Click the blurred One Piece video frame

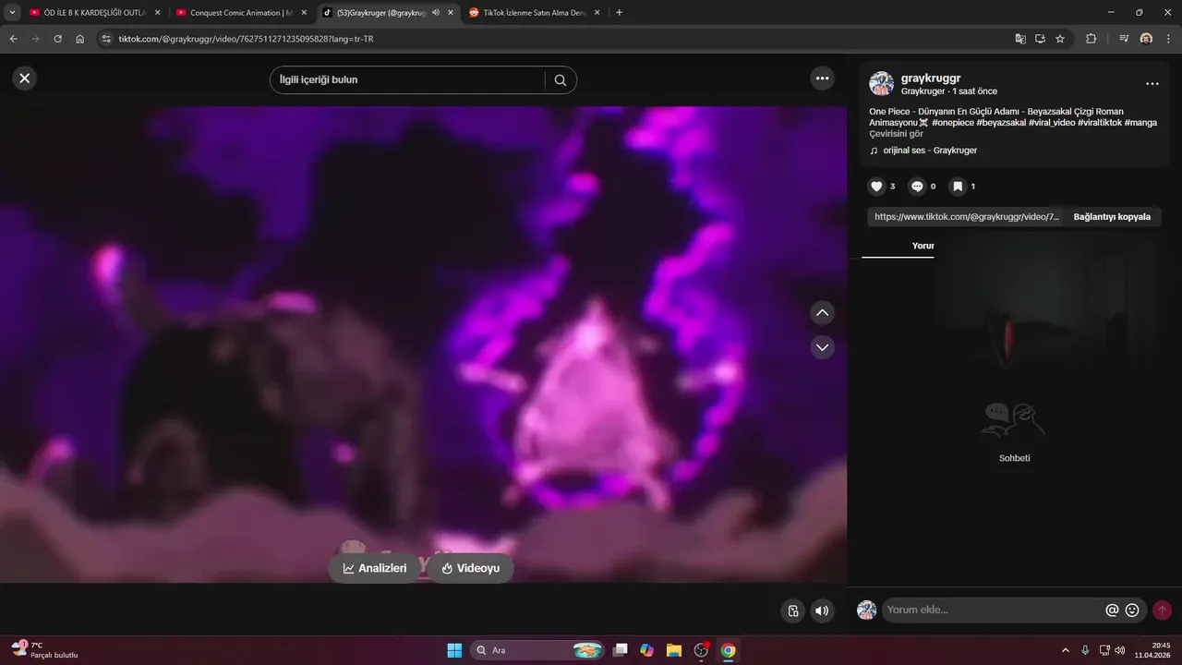pos(423,344)
